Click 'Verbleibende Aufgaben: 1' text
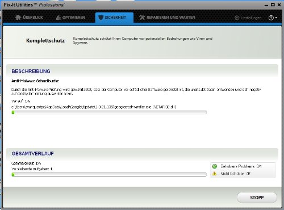284x210 pixels. (32, 169)
